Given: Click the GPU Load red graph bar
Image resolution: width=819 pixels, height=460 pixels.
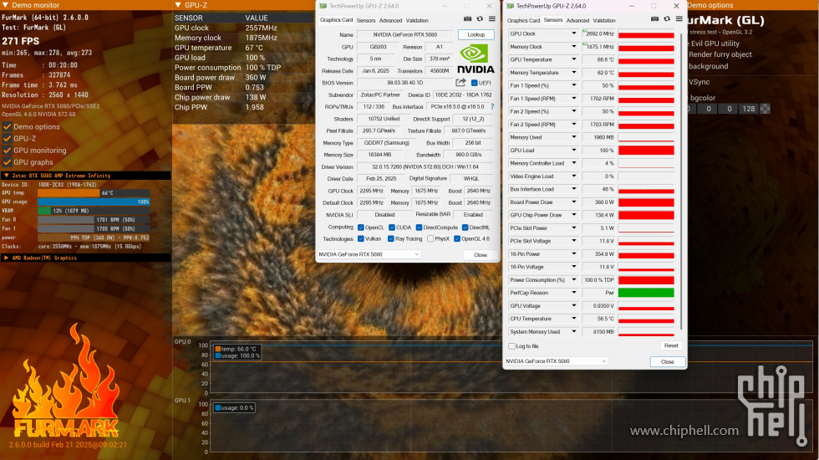Looking at the screenshot, I should click(x=646, y=150).
